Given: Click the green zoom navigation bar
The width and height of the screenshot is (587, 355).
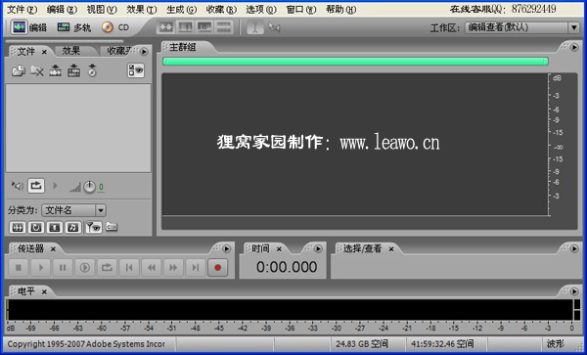Looking at the screenshot, I should (355, 61).
